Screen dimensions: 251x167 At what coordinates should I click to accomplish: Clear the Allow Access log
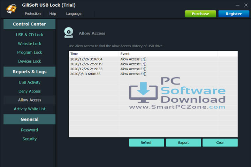(220, 143)
